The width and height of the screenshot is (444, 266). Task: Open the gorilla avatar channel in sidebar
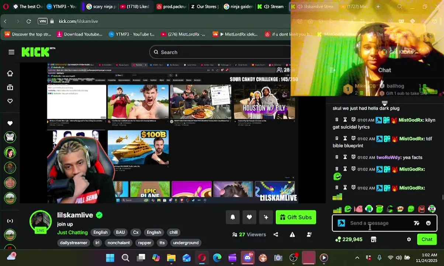10,137
